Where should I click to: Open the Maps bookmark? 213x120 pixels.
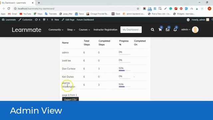[38, 14]
